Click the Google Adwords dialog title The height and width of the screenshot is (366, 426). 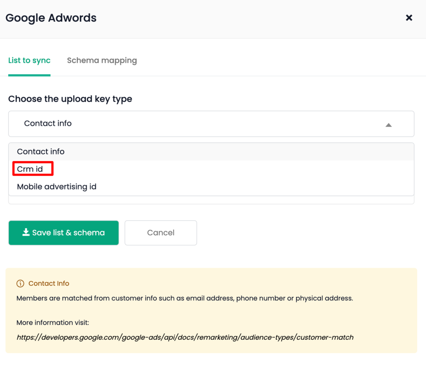51,18
